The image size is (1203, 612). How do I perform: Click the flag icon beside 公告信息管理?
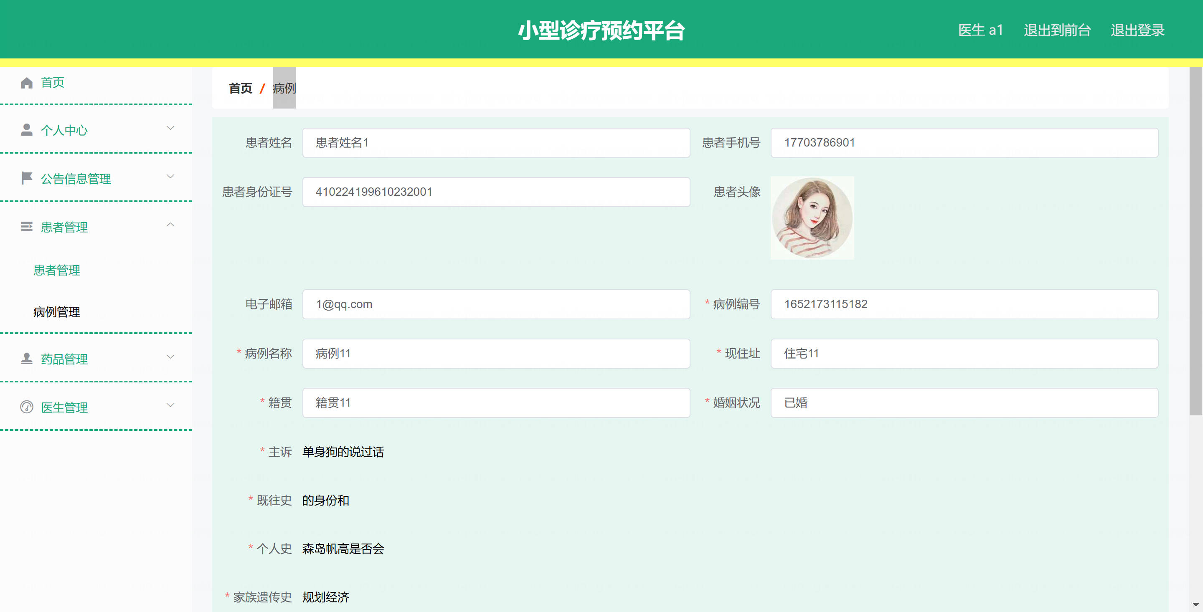tap(27, 178)
